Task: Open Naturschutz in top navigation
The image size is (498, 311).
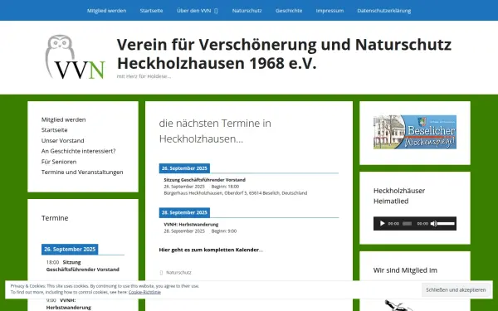Action: 247,11
